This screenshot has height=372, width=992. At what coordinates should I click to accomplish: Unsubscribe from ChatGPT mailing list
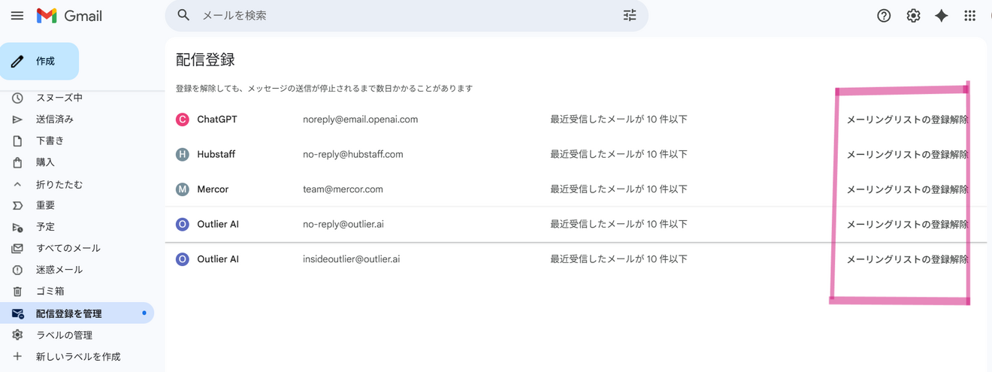point(907,119)
